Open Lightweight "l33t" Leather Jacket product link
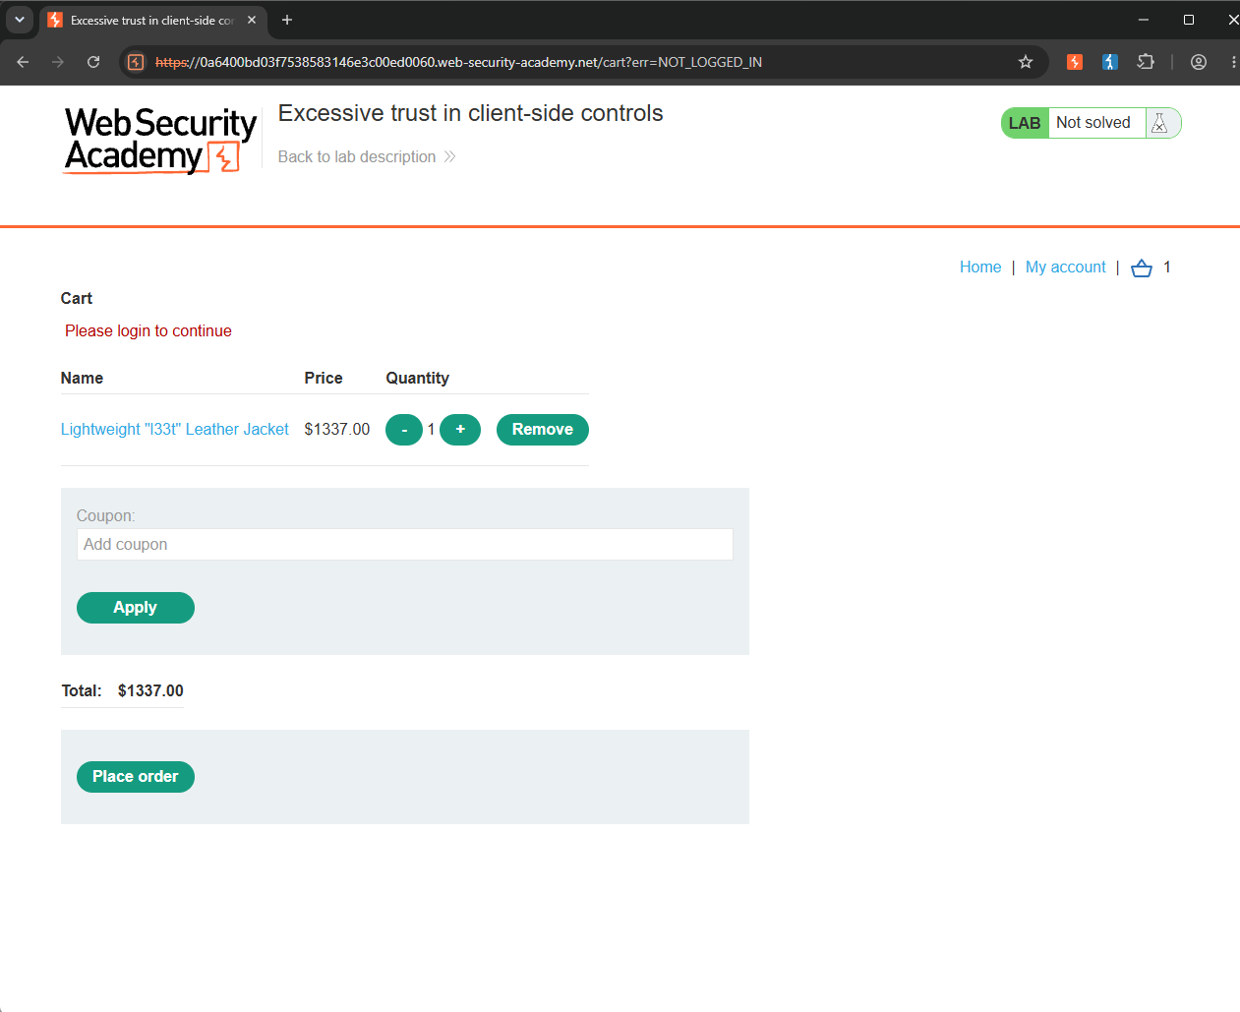Image resolution: width=1240 pixels, height=1012 pixels. coord(175,430)
